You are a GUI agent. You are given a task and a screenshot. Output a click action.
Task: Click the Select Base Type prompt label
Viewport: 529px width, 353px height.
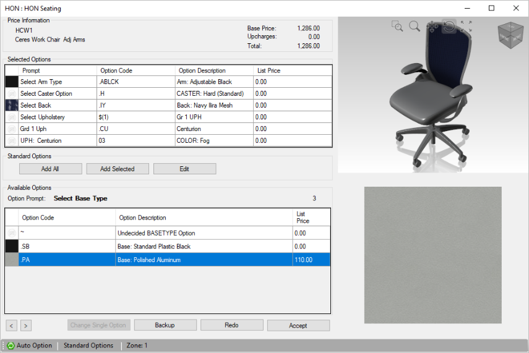80,198
